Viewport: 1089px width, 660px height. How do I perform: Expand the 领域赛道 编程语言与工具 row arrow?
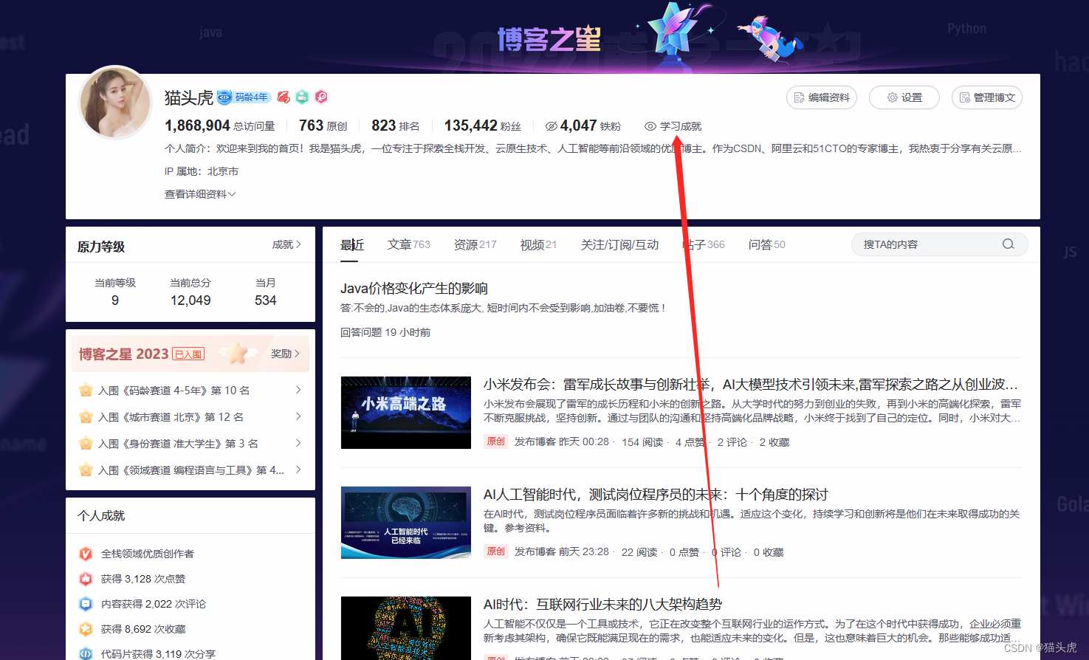tap(298, 470)
